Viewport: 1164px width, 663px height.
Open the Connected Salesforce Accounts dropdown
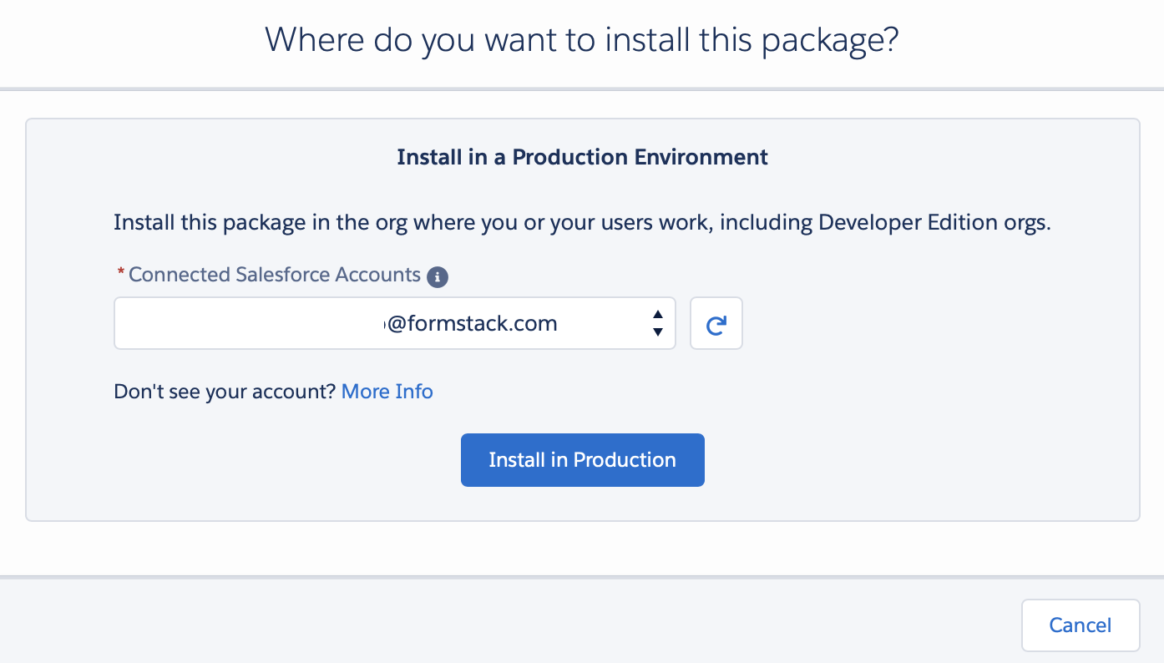coord(394,323)
